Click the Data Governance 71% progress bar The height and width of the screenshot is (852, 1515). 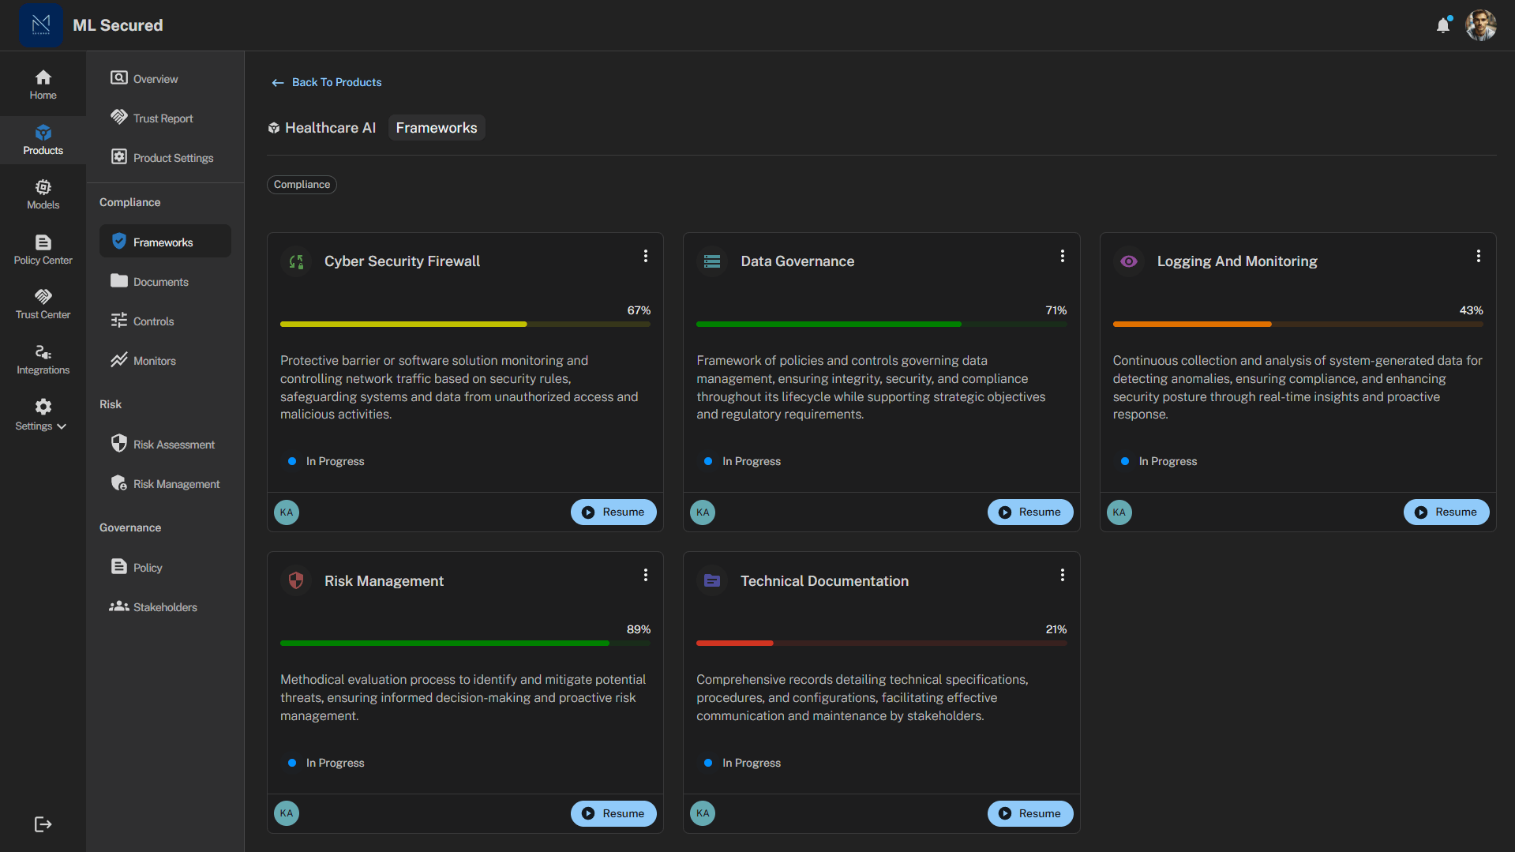click(x=881, y=324)
